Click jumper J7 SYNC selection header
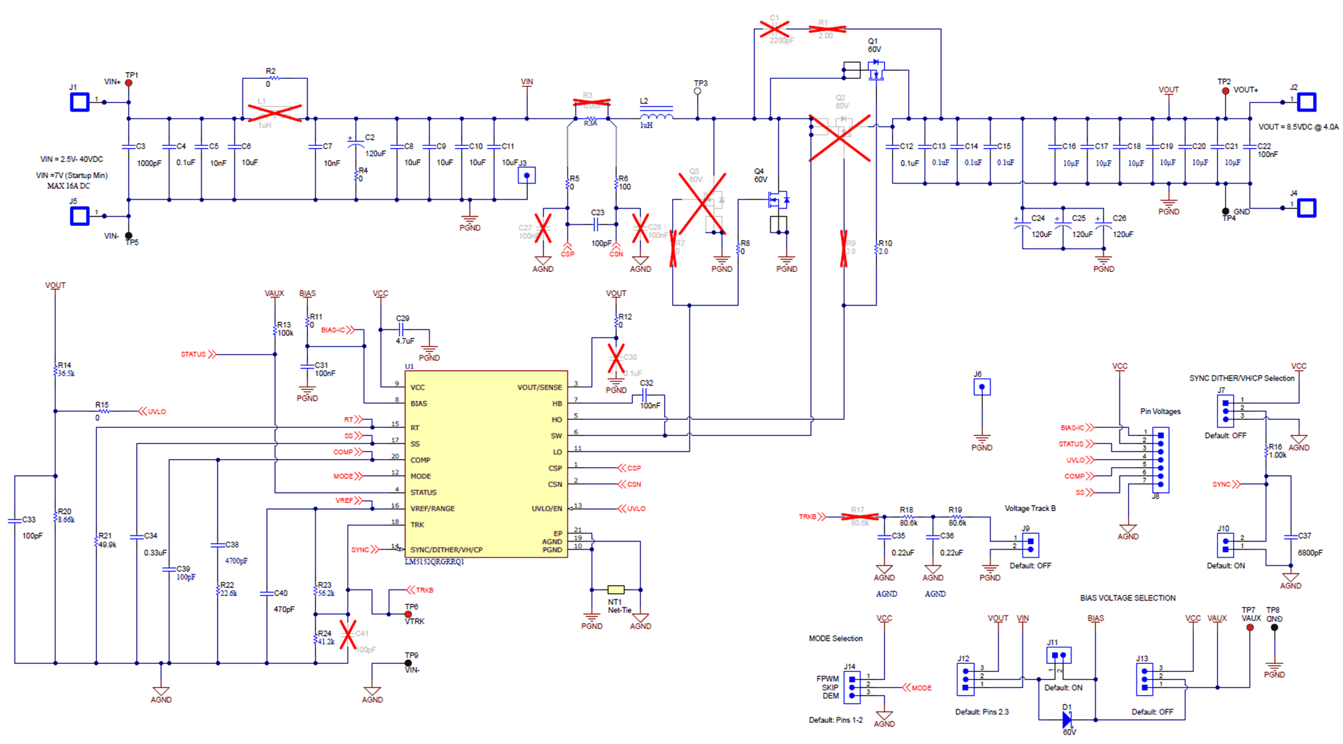This screenshot has width=1343, height=744. [1225, 411]
